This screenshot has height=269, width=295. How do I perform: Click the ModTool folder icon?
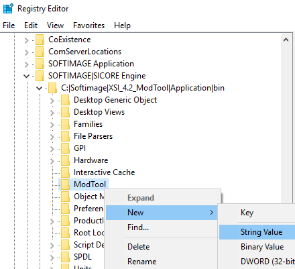[65, 184]
